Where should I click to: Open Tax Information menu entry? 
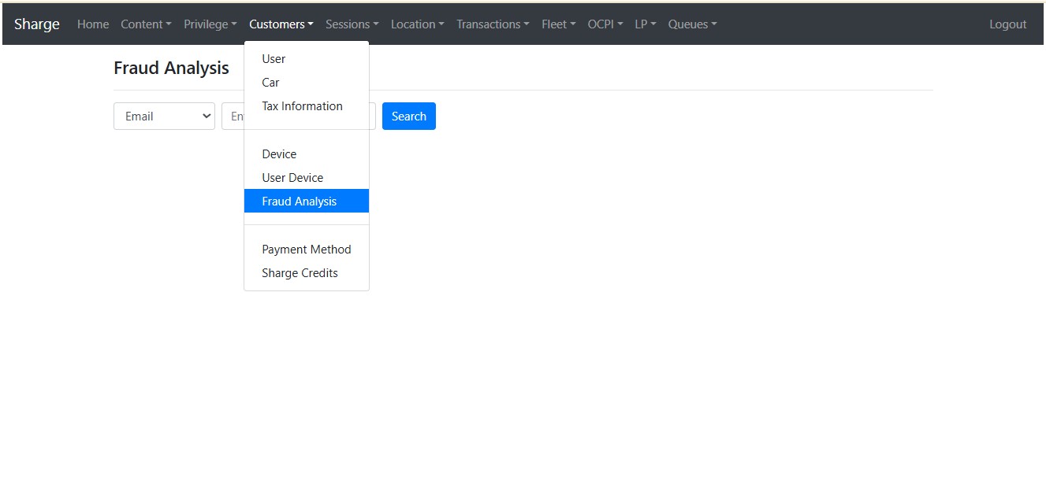click(x=302, y=106)
